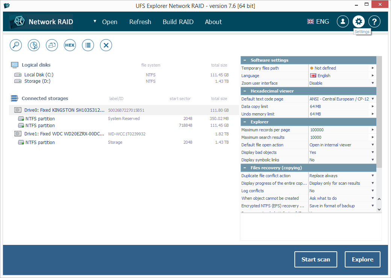Click arrow for Language setting

373,75
